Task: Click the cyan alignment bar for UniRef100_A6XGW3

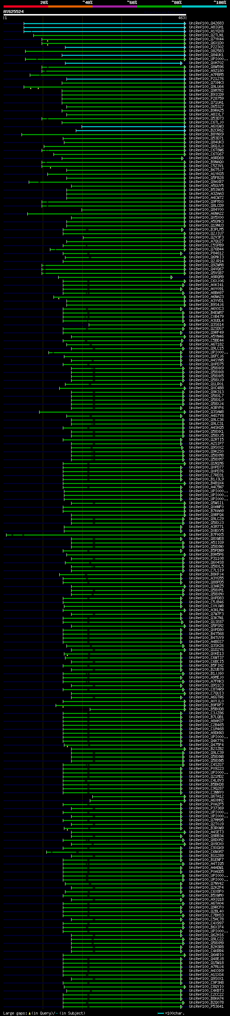Action: (x=133, y=127)
